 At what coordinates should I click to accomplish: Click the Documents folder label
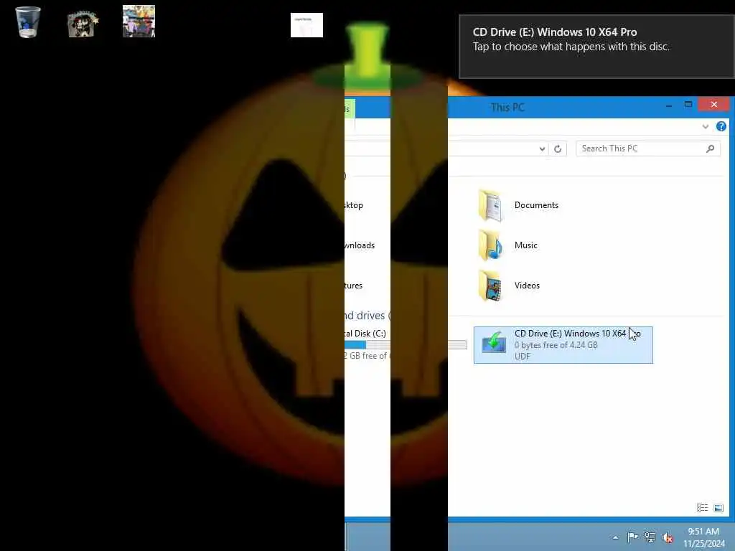tap(536, 205)
